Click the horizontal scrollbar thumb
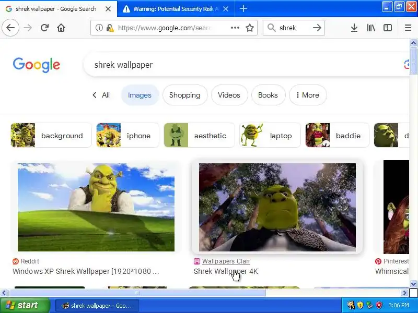The height and width of the screenshot is (313, 418). point(137,293)
